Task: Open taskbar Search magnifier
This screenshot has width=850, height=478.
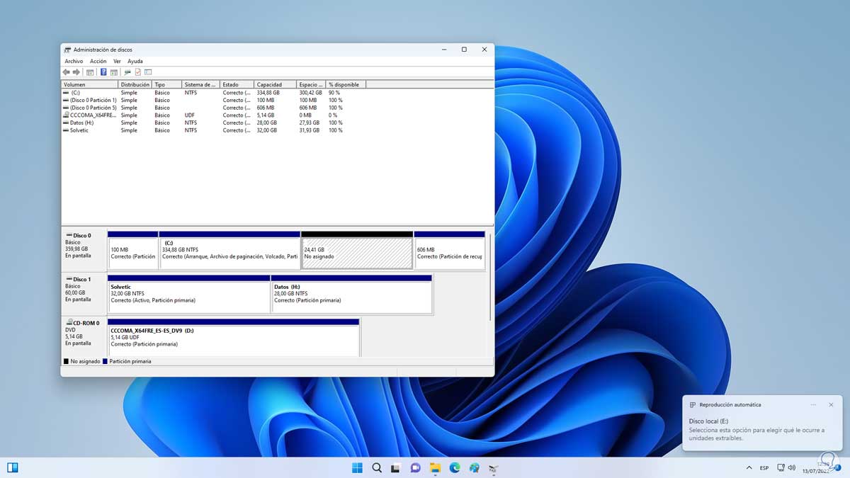Action: pos(377,468)
